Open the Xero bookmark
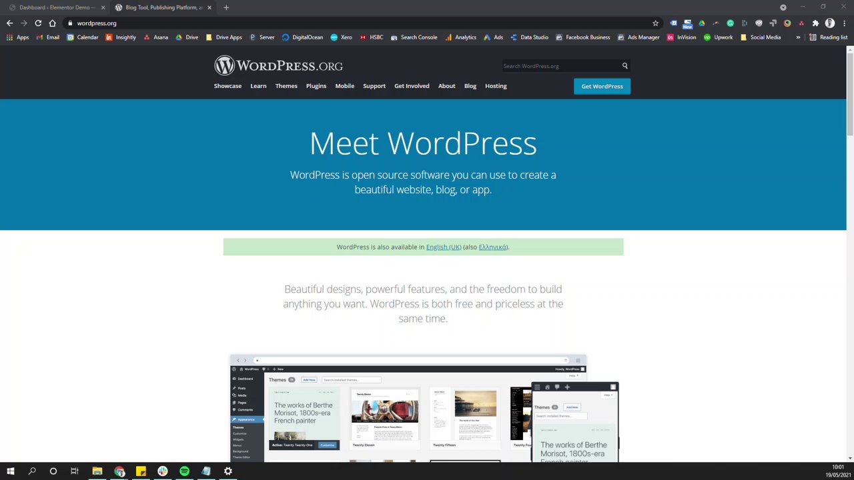The image size is (854, 480). (x=341, y=37)
